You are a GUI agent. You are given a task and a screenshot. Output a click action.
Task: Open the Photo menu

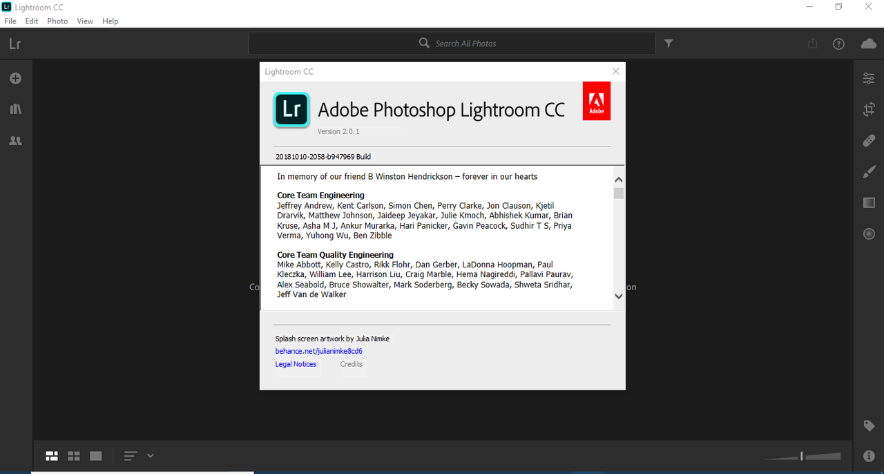[x=57, y=21]
